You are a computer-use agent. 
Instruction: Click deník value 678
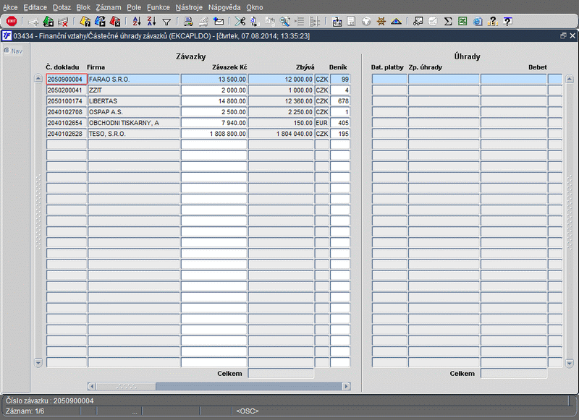click(x=339, y=101)
